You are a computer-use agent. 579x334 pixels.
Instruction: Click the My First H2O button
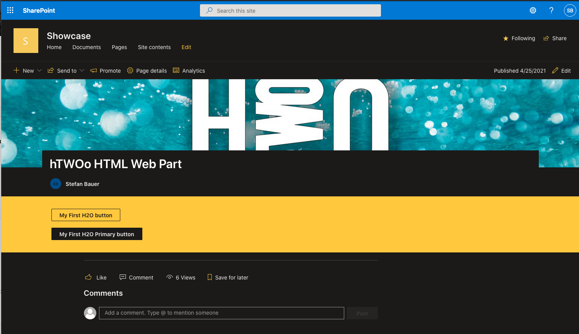pyautogui.click(x=86, y=215)
